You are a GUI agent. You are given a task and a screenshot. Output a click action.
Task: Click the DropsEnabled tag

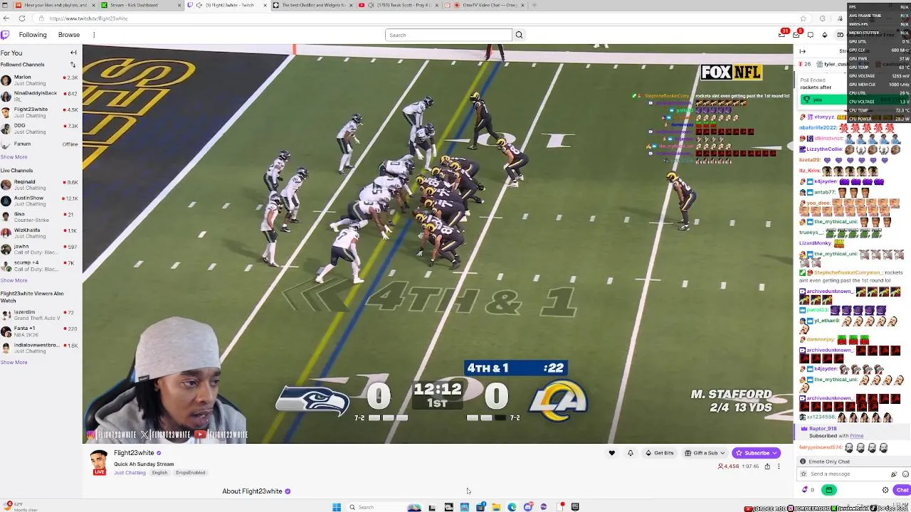tap(190, 473)
